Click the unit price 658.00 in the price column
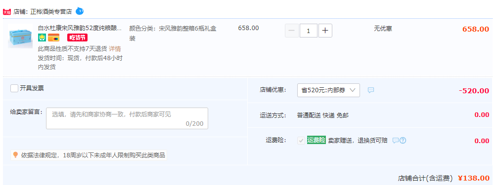This screenshot has width=497, height=185. tap(248, 28)
